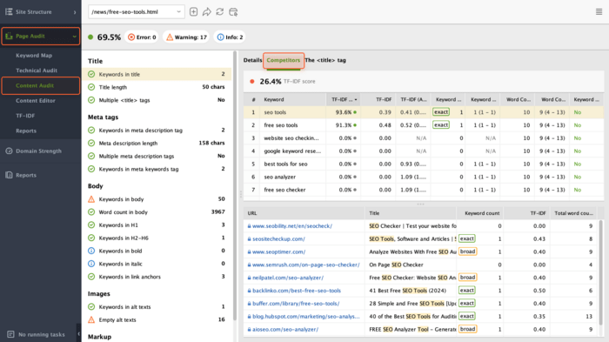
Task: Select 'Meta description length' row
Action: pos(157,143)
